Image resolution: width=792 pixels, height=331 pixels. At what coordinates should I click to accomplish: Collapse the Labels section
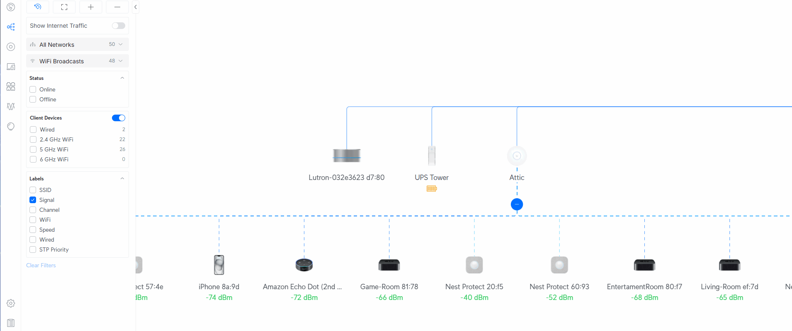pyautogui.click(x=122, y=179)
